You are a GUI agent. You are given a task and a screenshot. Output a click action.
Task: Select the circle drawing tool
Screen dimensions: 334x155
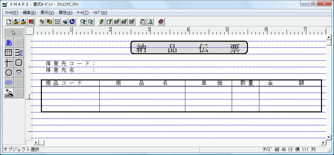[x=9, y=73]
